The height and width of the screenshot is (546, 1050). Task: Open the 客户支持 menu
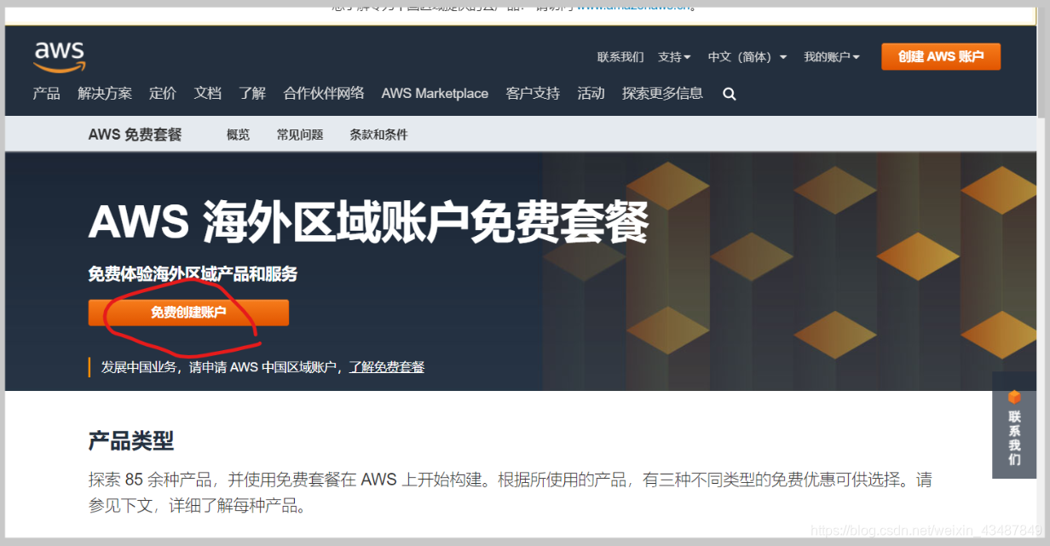tap(533, 93)
